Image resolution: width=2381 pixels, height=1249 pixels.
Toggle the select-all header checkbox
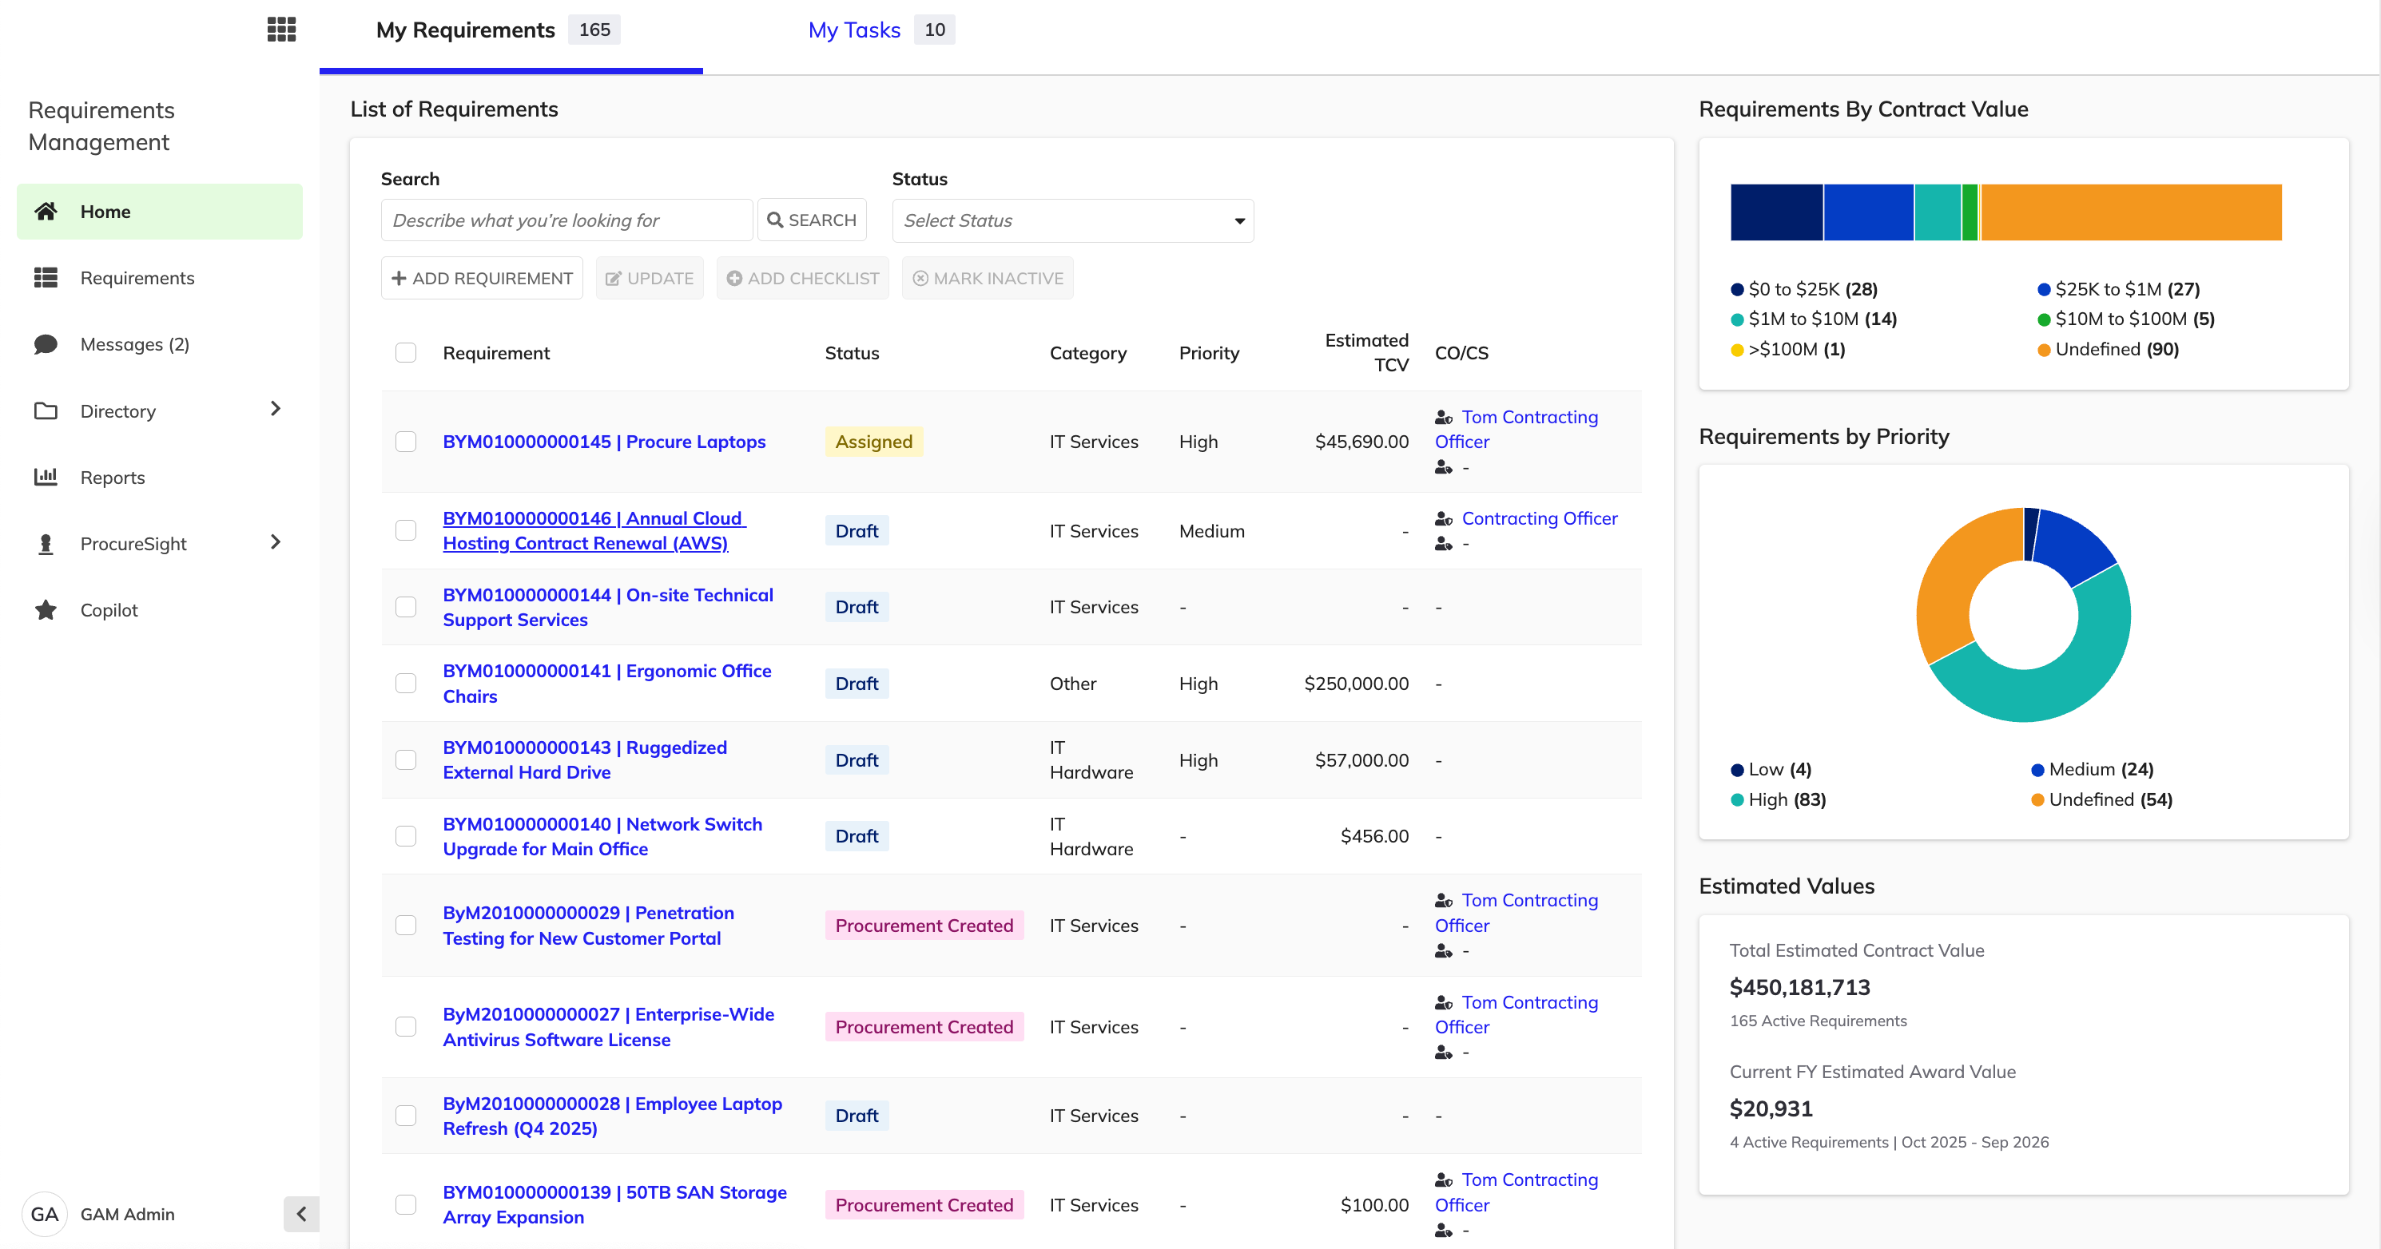click(x=406, y=353)
